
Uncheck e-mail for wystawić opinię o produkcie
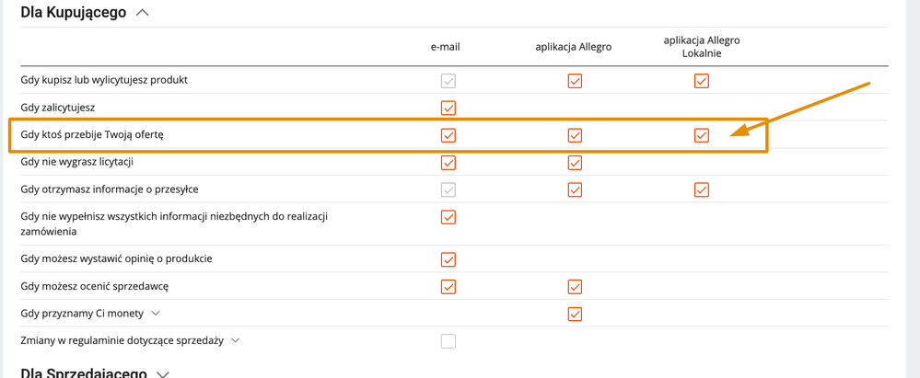coord(448,259)
